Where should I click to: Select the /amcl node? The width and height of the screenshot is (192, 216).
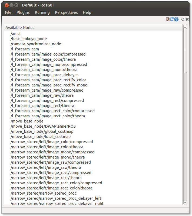pyautogui.click(x=15, y=34)
